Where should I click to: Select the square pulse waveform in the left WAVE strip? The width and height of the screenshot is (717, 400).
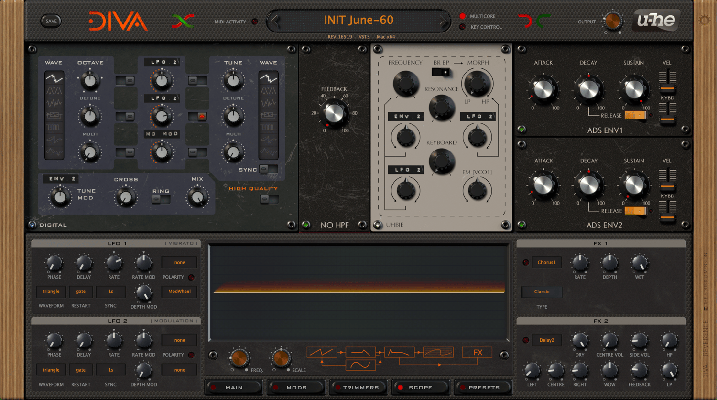point(54,127)
